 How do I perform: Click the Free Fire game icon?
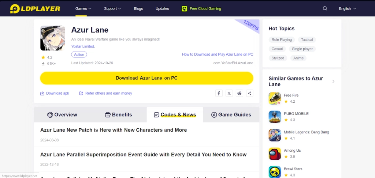pos(275,98)
